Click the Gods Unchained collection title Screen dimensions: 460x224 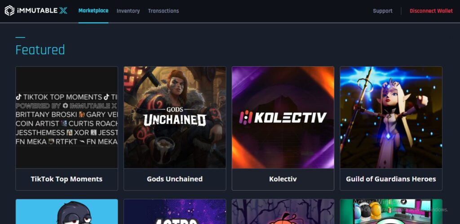pyautogui.click(x=175, y=179)
